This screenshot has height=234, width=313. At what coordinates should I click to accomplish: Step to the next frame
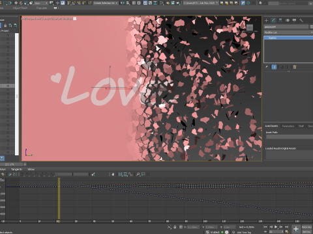[281, 227]
